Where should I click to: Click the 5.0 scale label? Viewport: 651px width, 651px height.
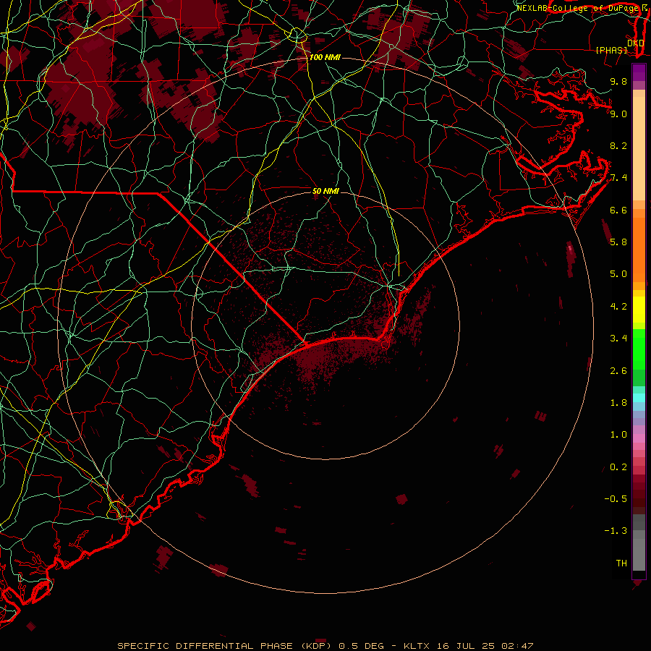618,274
